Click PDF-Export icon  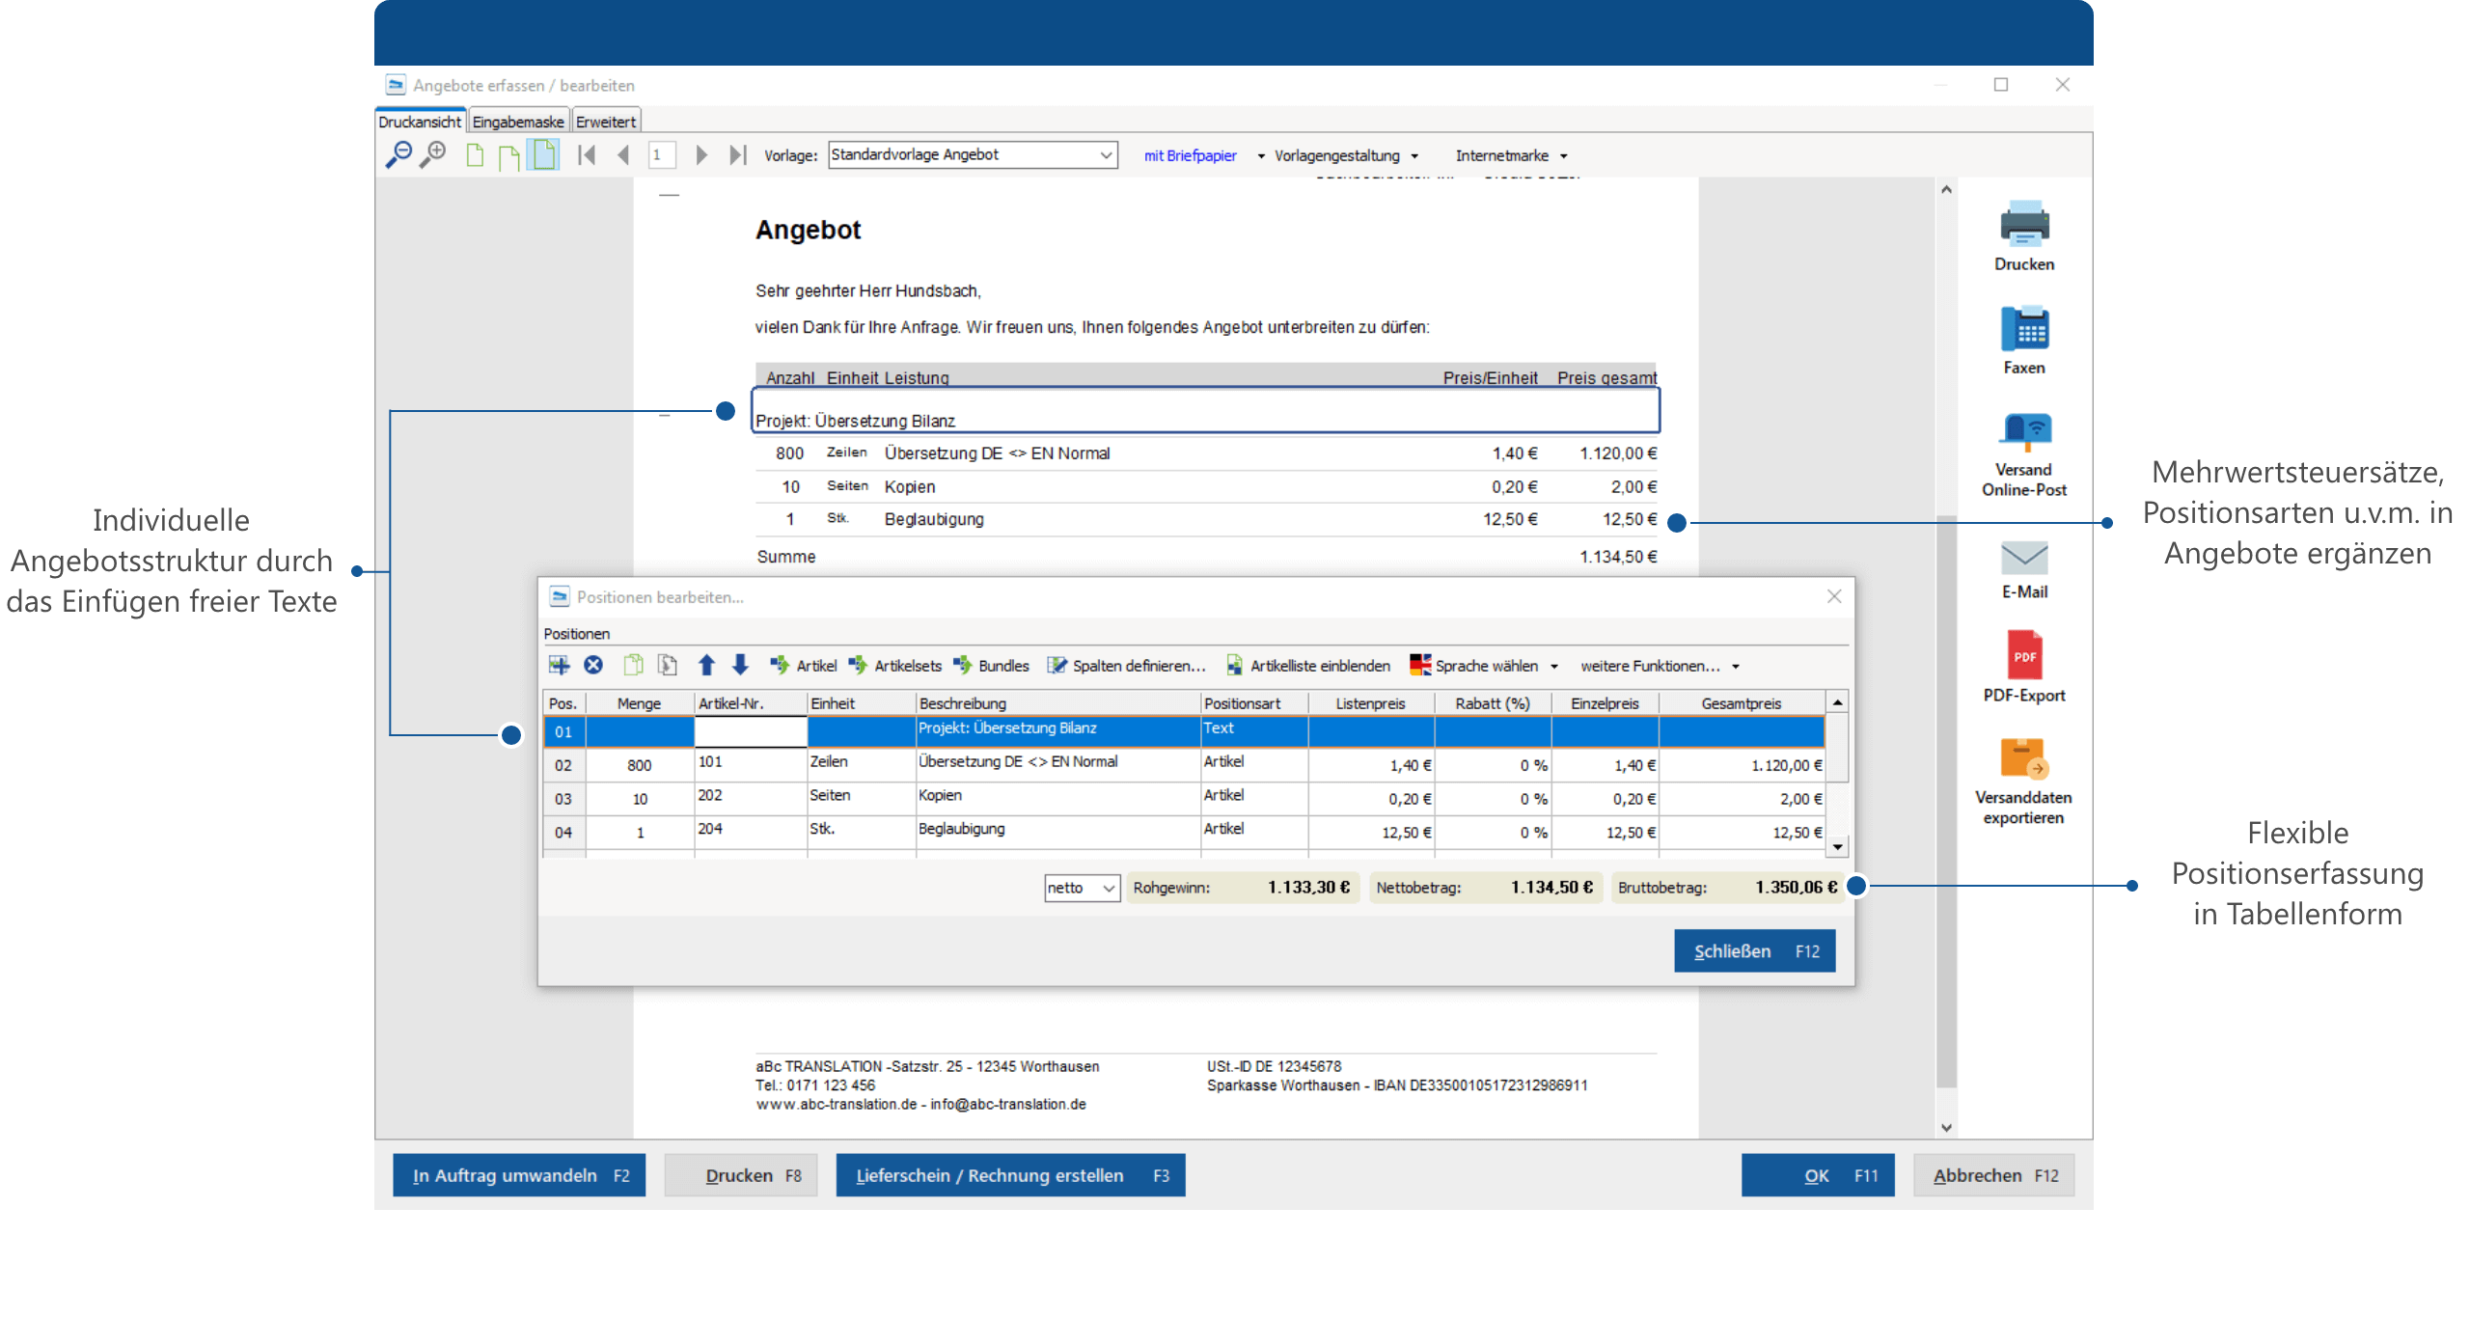tap(2023, 655)
